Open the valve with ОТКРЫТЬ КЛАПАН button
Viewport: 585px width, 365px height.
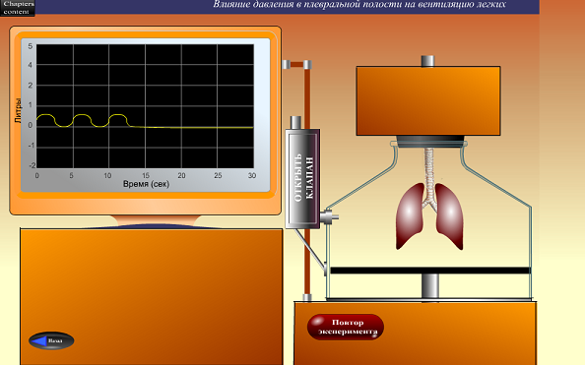pos(302,179)
